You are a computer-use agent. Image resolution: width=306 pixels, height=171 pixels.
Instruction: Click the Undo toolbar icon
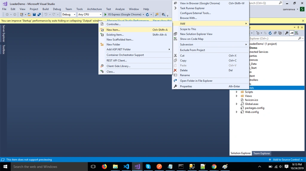[46, 15]
